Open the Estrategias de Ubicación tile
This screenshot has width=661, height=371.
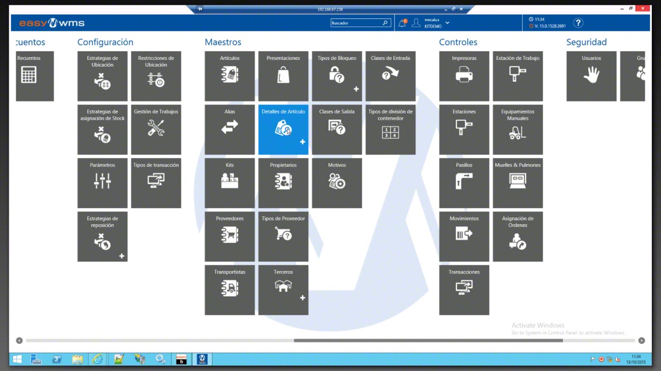103,76
